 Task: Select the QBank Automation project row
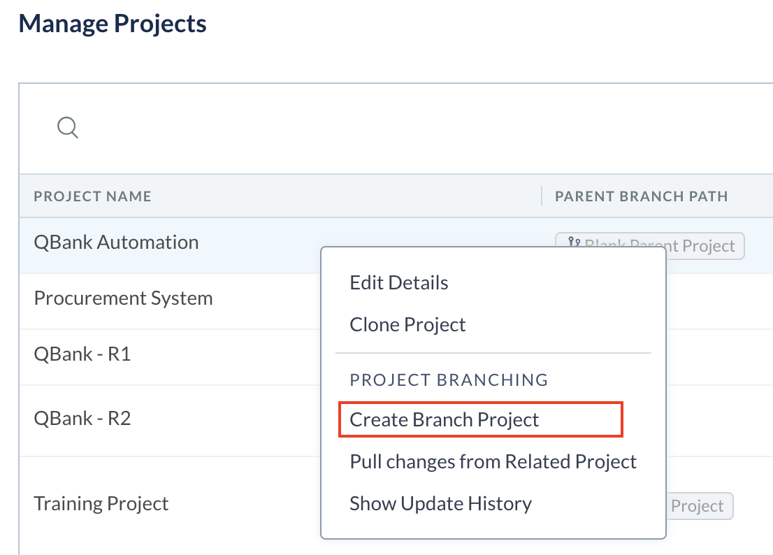tap(116, 242)
